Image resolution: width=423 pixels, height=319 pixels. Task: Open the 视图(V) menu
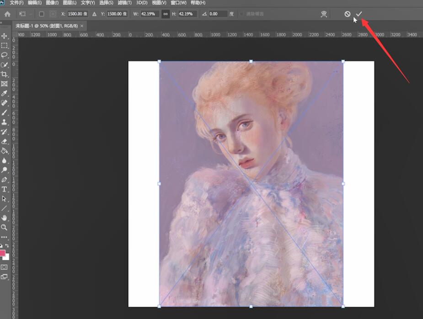(159, 3)
